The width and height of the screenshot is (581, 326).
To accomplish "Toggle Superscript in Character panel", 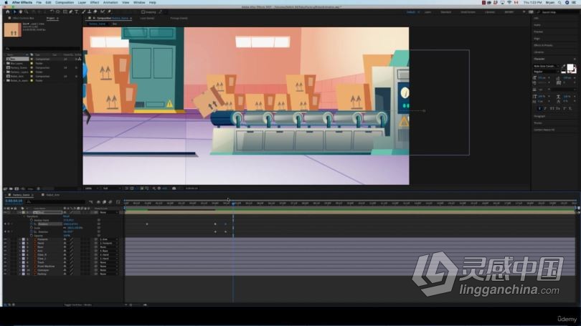I will click(x=565, y=108).
